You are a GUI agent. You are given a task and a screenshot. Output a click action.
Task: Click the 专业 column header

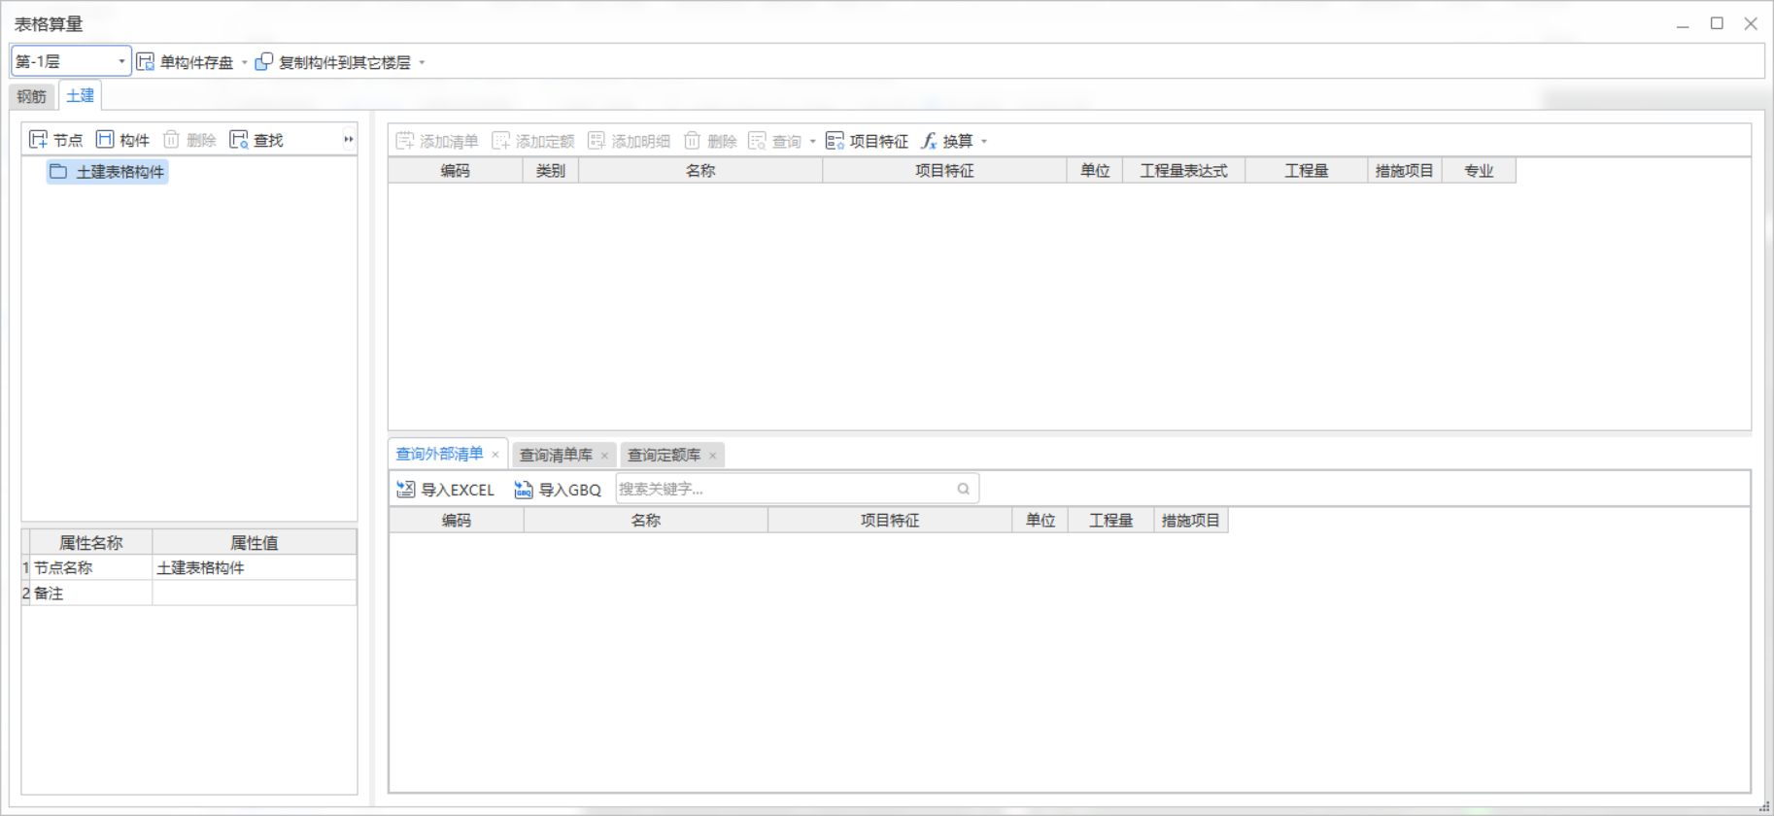(x=1479, y=171)
